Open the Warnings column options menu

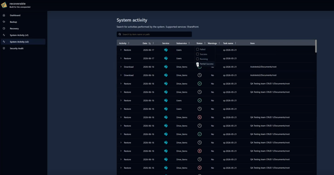tap(219, 43)
